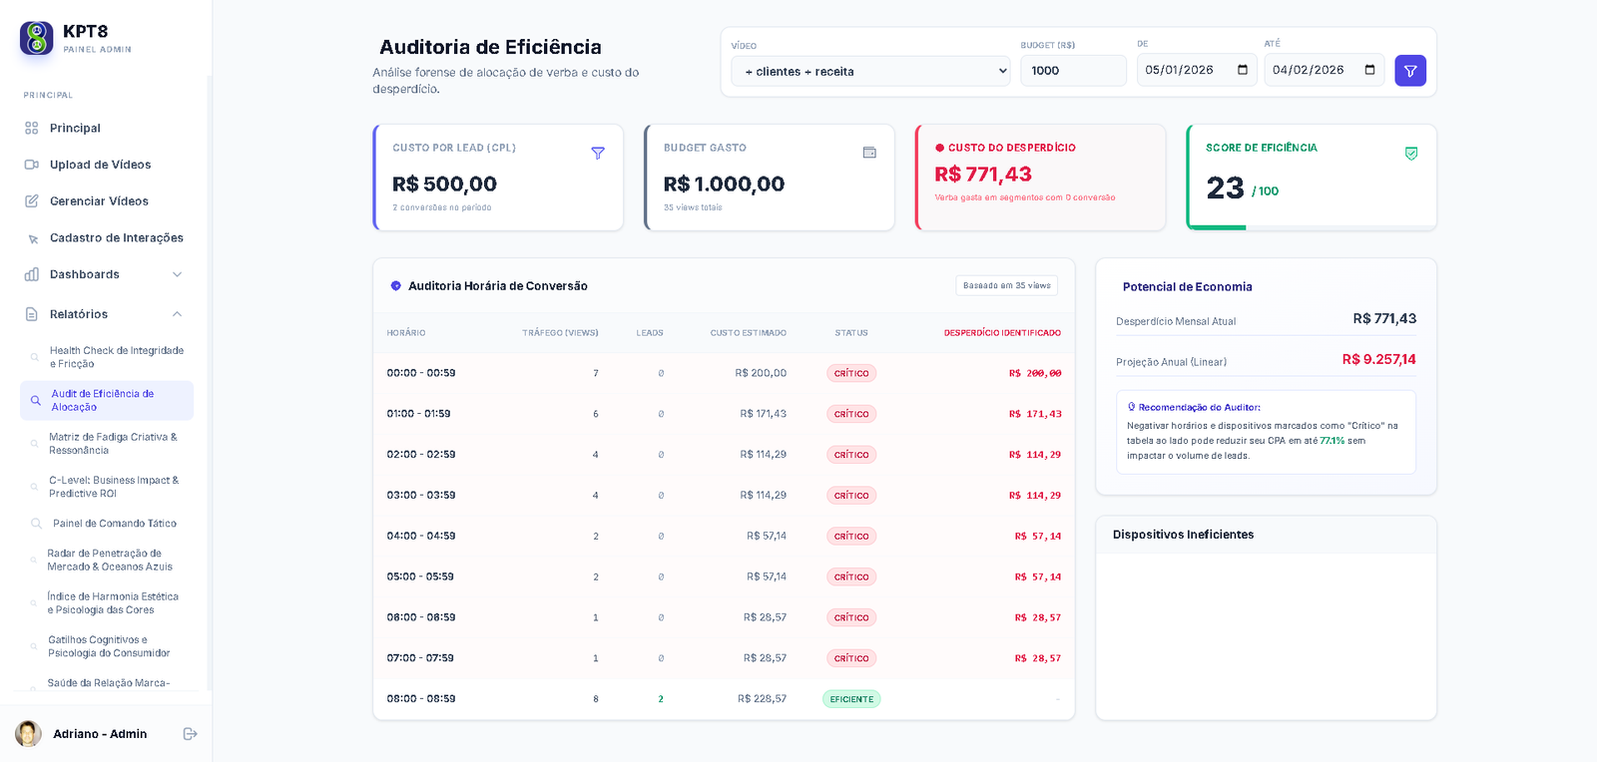Viewport: 1597px width, 762px height.
Task: Open calendar picker on the ATÉ date field
Action: click(1369, 70)
